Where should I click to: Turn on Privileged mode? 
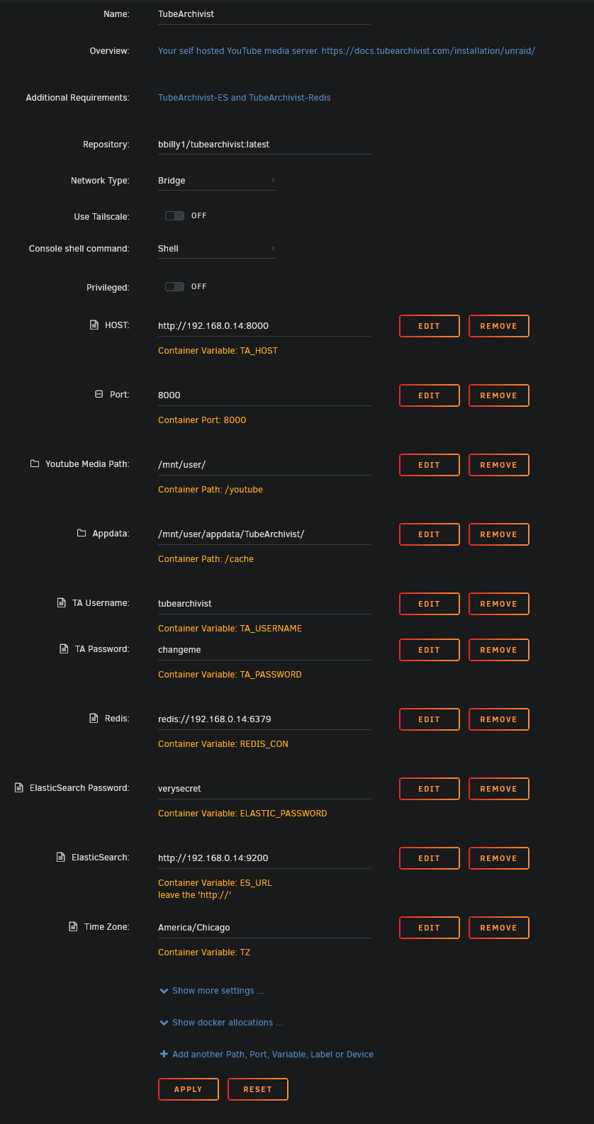pos(174,286)
